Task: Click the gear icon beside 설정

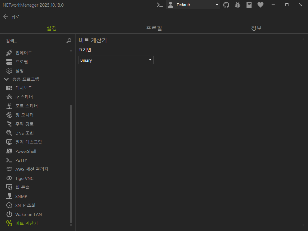Action: [x=9, y=71]
